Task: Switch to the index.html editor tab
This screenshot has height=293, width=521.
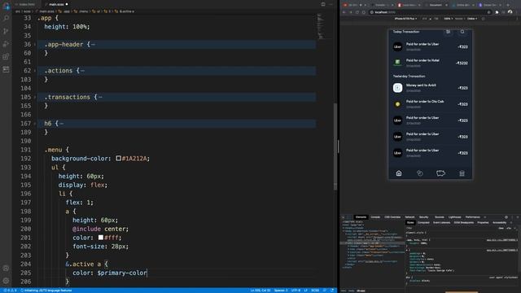Action: (27, 4)
